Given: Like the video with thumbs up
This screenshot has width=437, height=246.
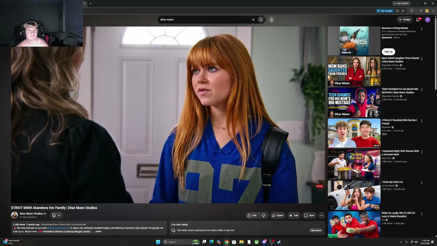Looking at the screenshot, I should click(252, 216).
